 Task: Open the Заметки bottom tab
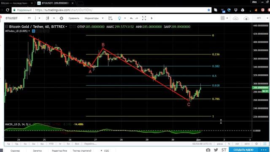(37, 151)
